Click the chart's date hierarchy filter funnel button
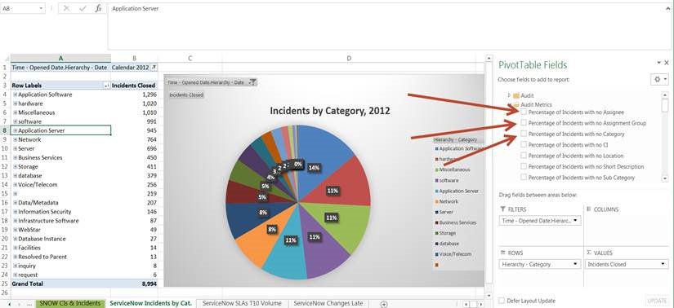 click(253, 82)
